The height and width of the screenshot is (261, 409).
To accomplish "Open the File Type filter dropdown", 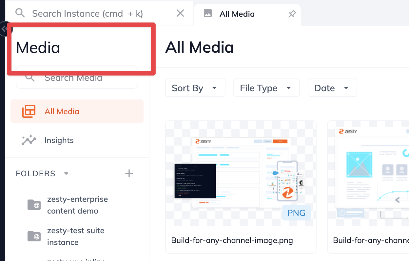I will [266, 88].
